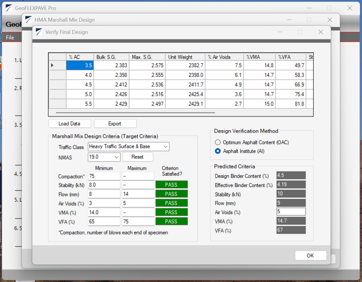The width and height of the screenshot is (362, 282).
Task: Click the Verify Final Design window icon
Action: [x=39, y=32]
